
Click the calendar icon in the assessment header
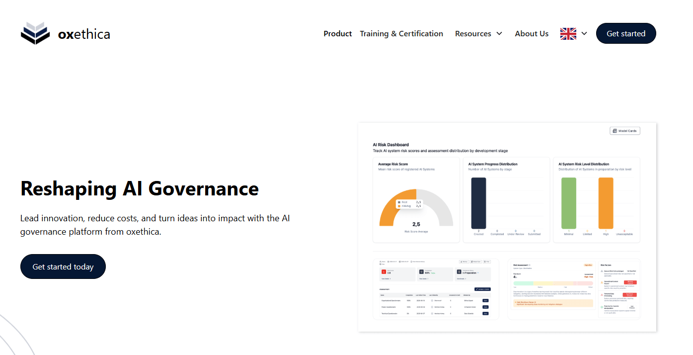pos(388,262)
